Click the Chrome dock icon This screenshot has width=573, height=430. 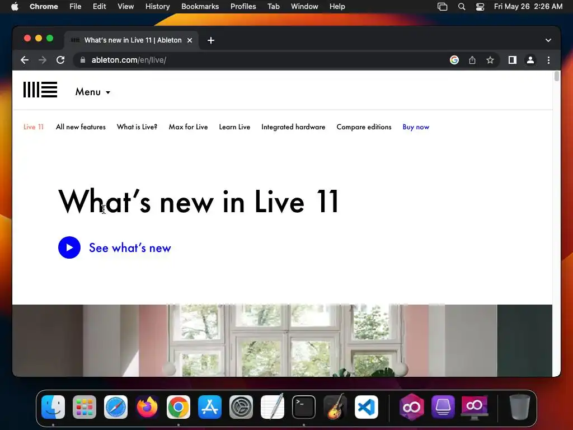(x=179, y=407)
